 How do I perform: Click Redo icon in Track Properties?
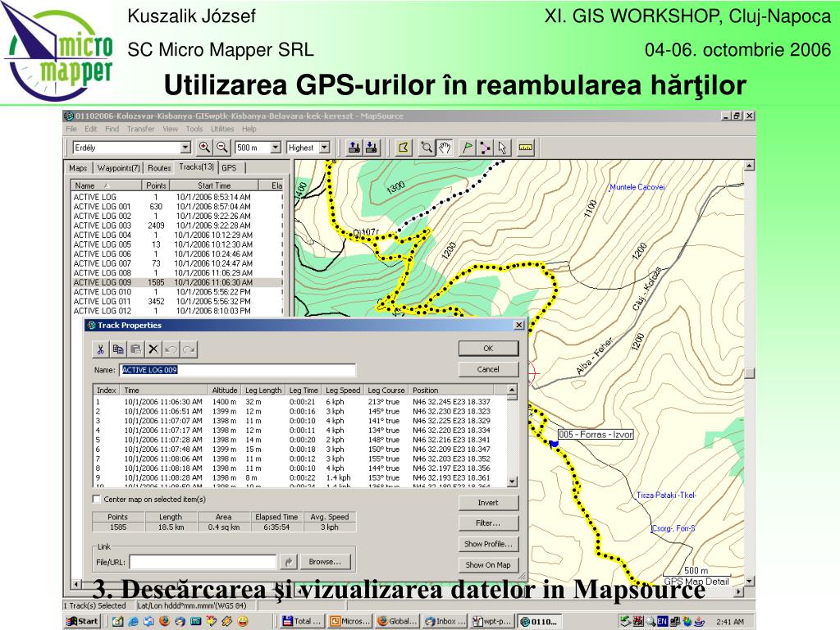click(x=189, y=349)
